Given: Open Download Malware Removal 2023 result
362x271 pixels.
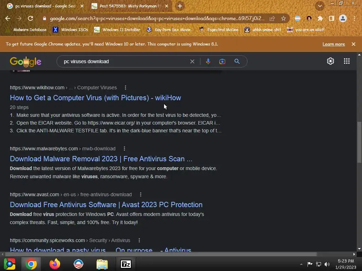Looking at the screenshot, I should tap(101, 159).
